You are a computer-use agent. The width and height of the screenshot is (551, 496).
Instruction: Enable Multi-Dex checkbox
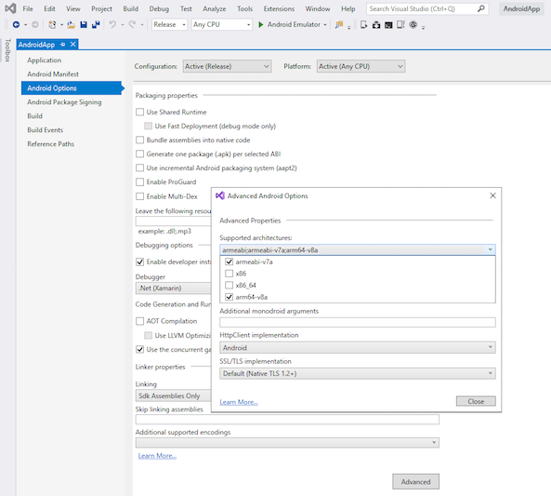140,196
